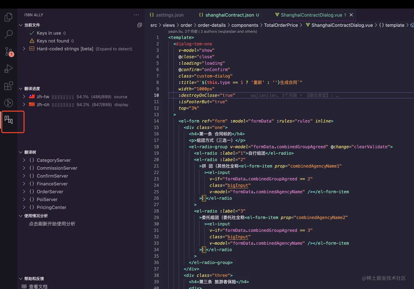Open the Extensions view icon
Viewport: 414px width, 289px height.
[8, 86]
